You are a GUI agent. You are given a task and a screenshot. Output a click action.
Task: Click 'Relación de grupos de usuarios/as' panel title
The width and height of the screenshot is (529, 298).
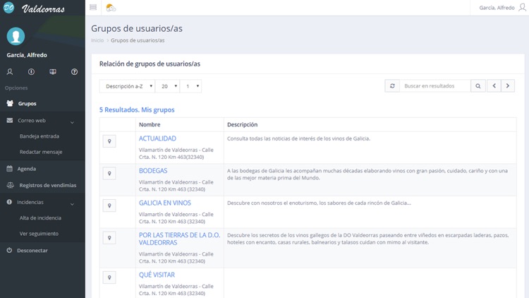[150, 64]
